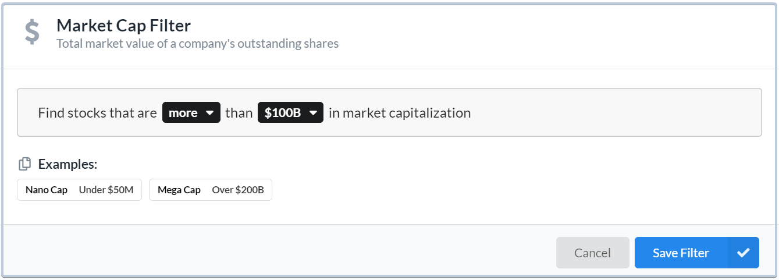Cancel the market cap filter dialog
This screenshot has width=779, height=280.
[x=592, y=253]
